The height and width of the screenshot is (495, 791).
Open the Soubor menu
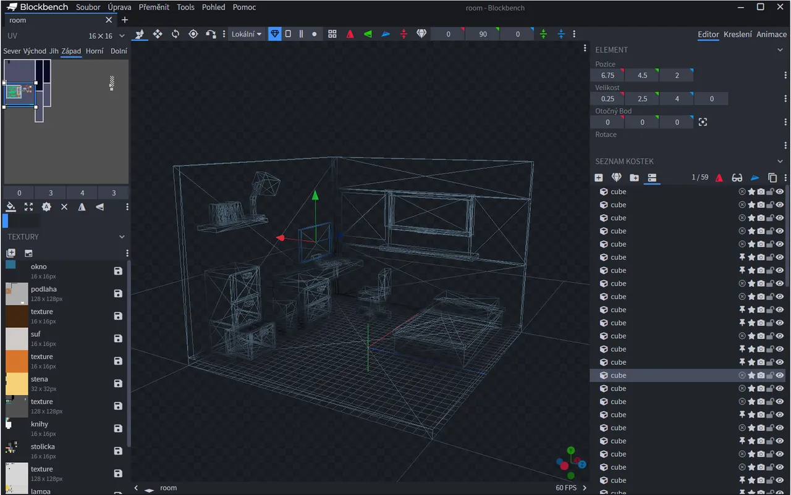[x=88, y=7]
